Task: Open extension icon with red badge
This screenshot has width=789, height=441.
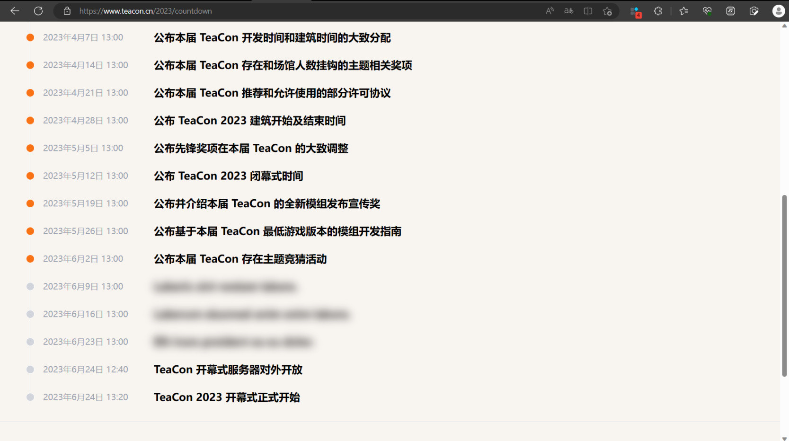Action: [636, 11]
